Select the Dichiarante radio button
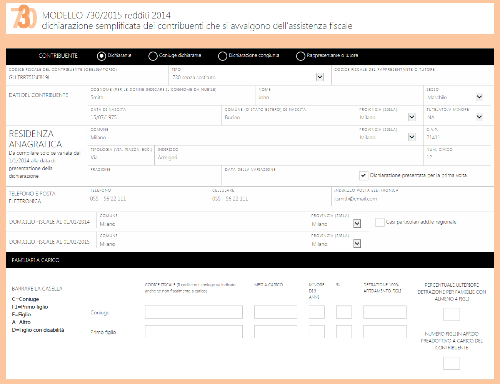Screen dimensions: 500x384 click(102, 56)
